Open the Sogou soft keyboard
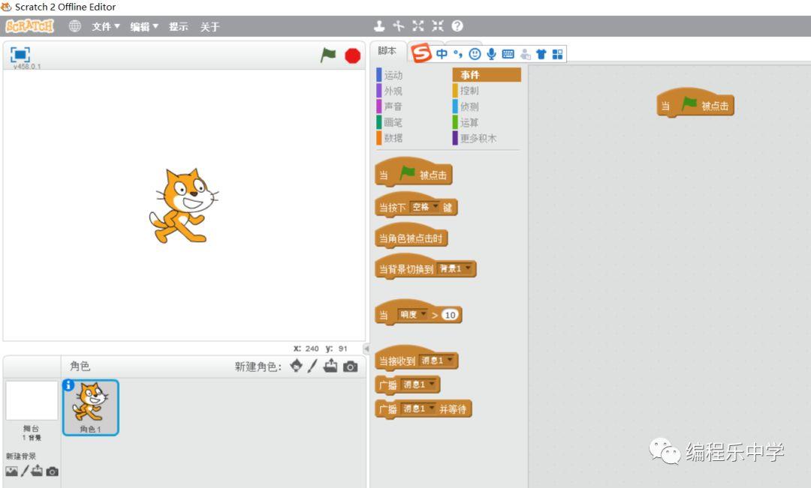The image size is (811, 488). click(508, 54)
